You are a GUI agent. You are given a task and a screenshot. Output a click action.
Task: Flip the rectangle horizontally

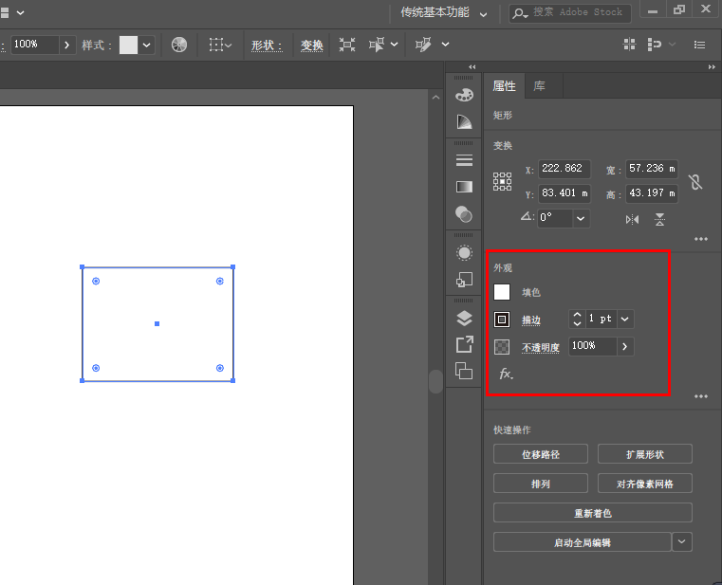[632, 220]
